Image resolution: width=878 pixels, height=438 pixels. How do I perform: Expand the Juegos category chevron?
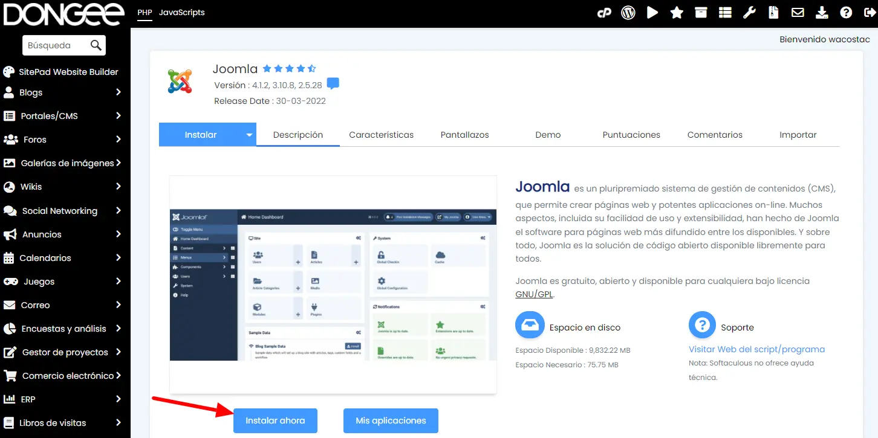coord(119,282)
